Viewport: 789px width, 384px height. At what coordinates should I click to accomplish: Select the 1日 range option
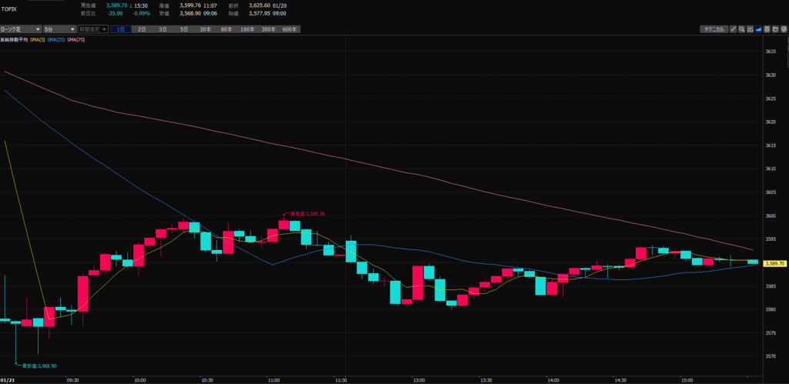pos(121,28)
